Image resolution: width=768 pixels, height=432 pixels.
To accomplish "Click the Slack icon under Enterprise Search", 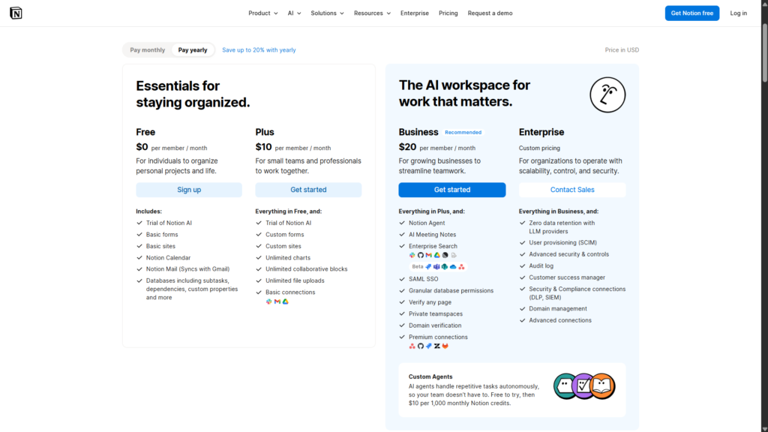I will pos(412,255).
